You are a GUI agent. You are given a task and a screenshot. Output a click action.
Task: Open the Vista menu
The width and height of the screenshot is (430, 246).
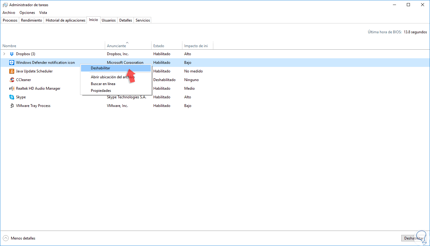(43, 13)
